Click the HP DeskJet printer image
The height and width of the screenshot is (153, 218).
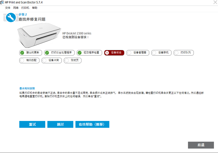coord(39,35)
